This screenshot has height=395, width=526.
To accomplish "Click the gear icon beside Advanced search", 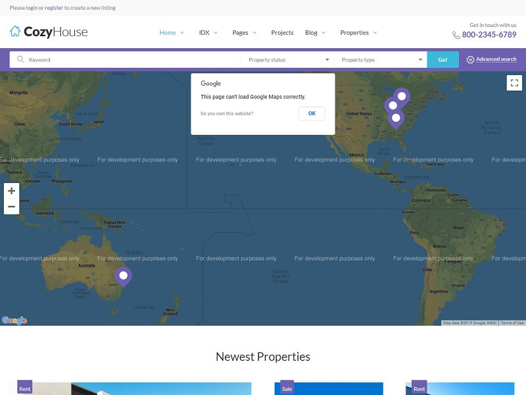I will click(x=470, y=59).
